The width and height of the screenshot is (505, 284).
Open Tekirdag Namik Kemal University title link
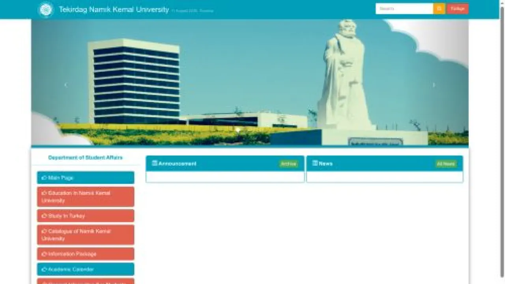click(114, 9)
